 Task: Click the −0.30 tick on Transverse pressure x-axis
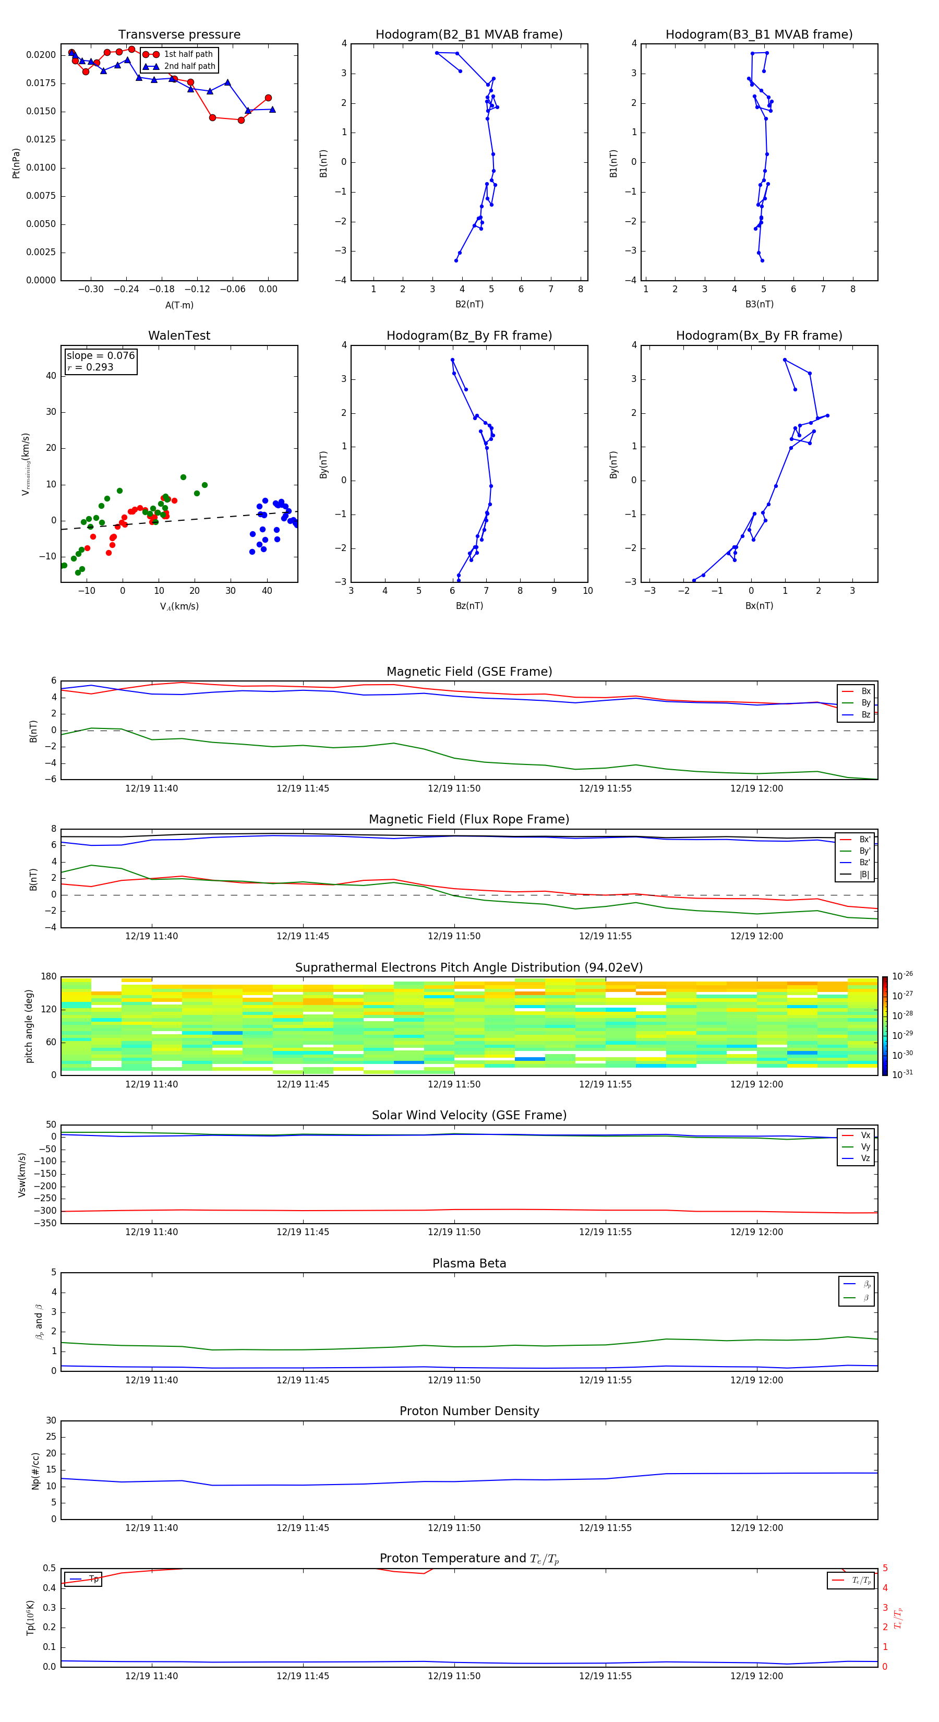pyautogui.click(x=91, y=290)
